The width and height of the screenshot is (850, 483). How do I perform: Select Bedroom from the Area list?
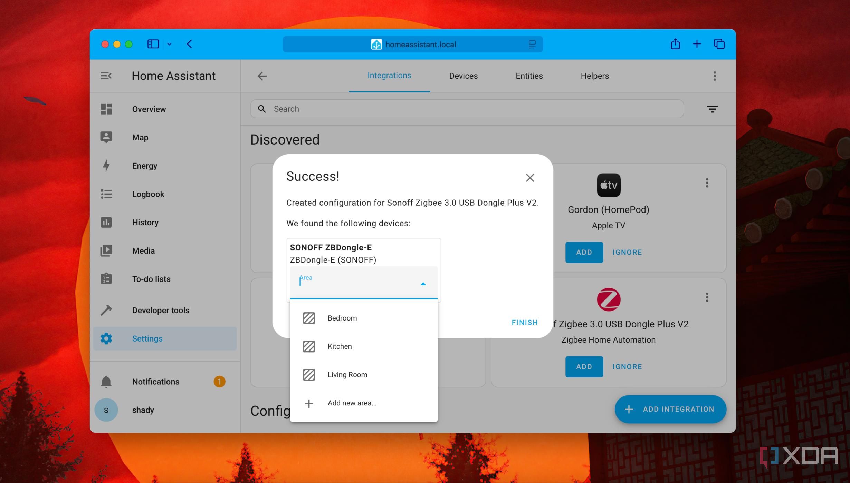[x=364, y=318]
